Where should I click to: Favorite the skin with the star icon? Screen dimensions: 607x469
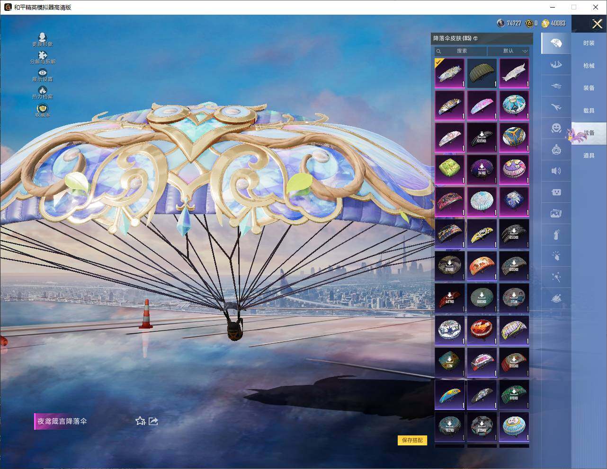click(140, 421)
